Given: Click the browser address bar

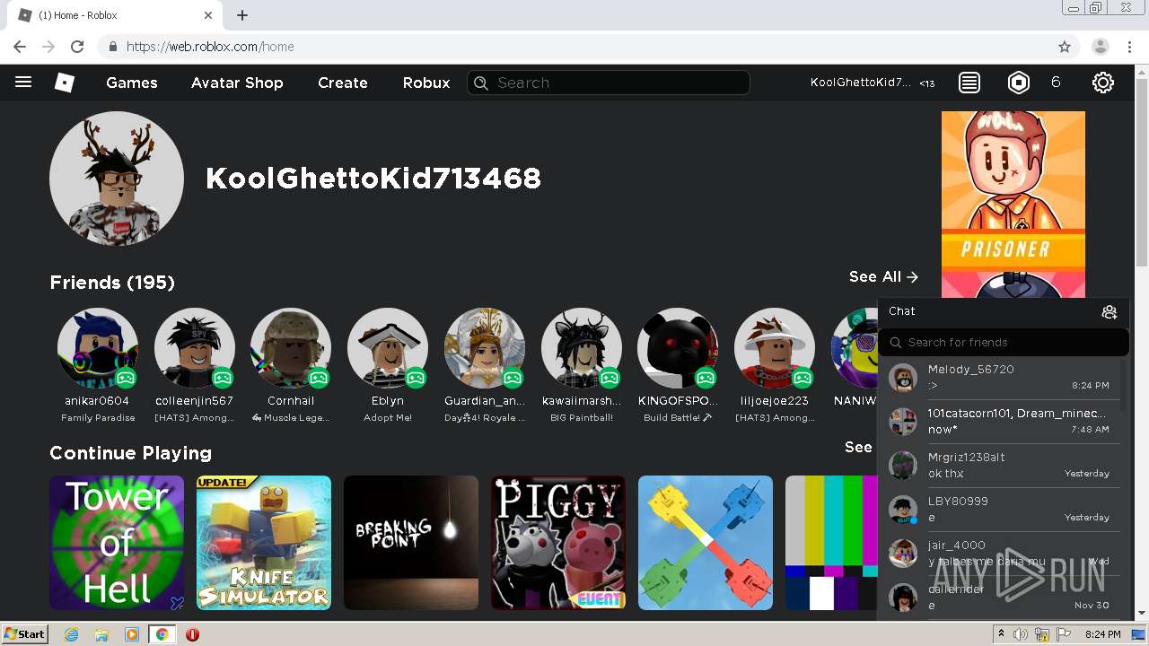Looking at the screenshot, I should click(x=588, y=47).
